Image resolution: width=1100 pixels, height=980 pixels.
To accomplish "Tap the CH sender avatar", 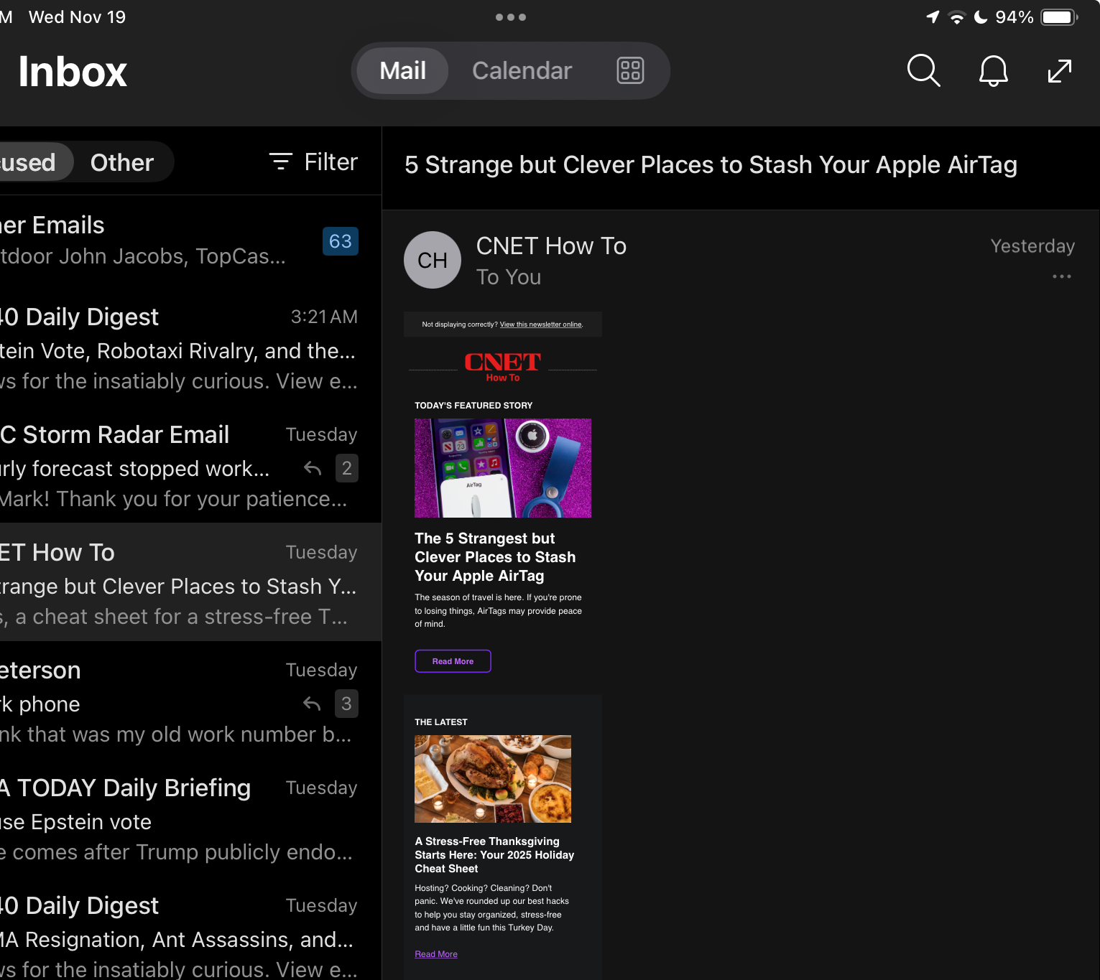I will pyautogui.click(x=433, y=260).
